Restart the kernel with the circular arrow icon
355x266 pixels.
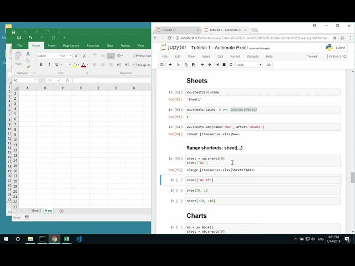(x=231, y=65)
